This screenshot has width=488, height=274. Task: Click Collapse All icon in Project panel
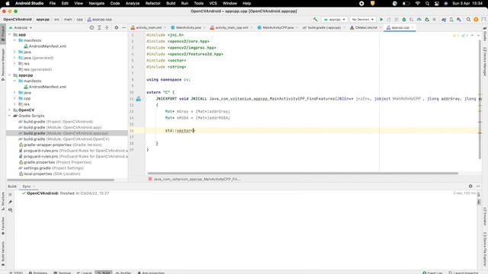[107, 27]
